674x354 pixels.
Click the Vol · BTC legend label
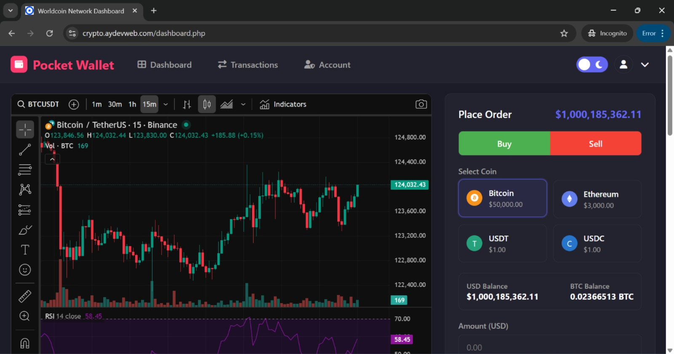point(59,146)
